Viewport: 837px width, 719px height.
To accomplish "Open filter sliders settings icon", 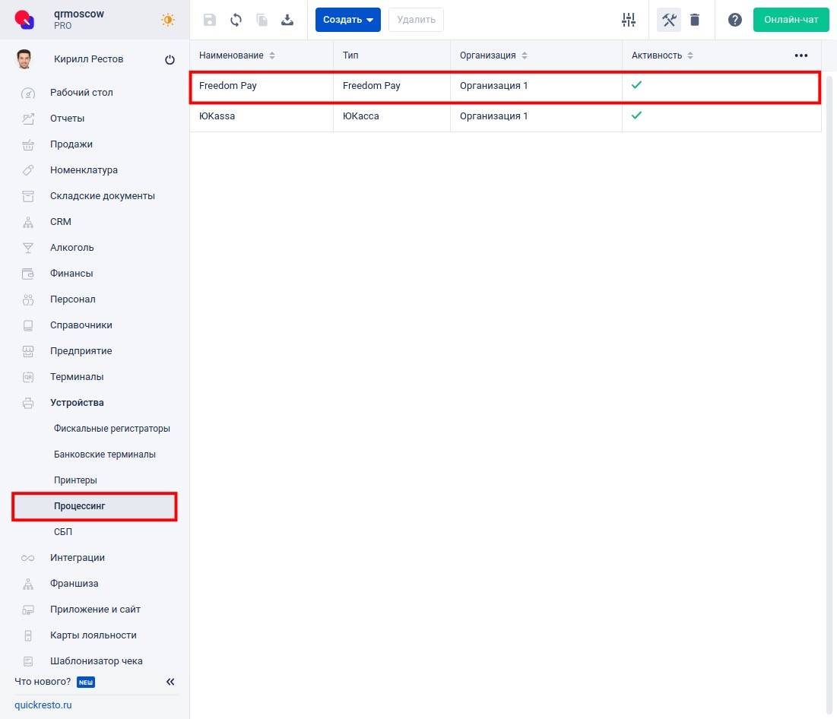I will point(628,20).
